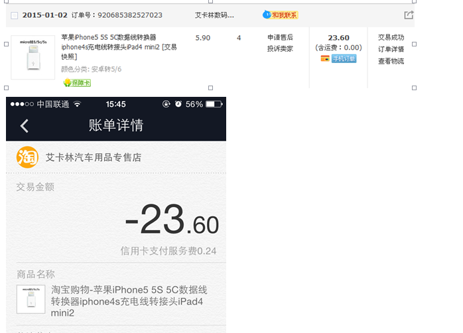Open 查看物流 logistics tracking

tap(391, 61)
